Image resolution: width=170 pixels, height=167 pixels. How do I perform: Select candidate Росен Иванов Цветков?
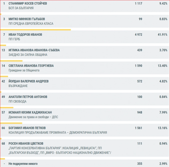click(26, 143)
